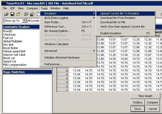Click the yellow closed folder icon with arrow
Image resolution: width=162 pixels, height=114 pixels.
click(18, 14)
